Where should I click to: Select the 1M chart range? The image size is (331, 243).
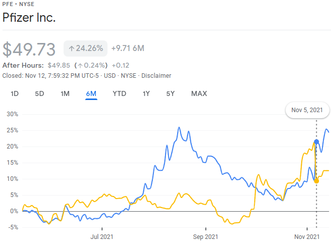click(x=65, y=93)
